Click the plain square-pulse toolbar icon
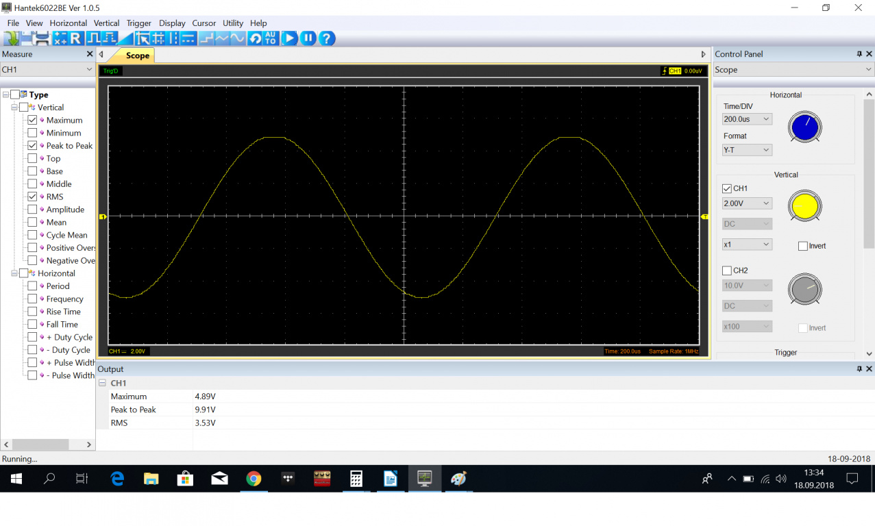 93,38
